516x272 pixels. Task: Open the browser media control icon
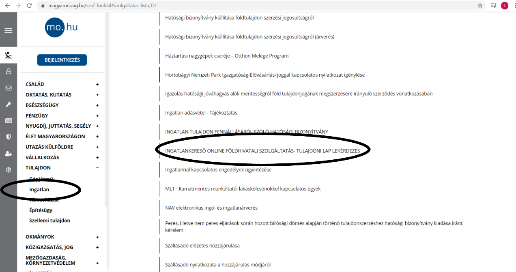tap(493, 6)
